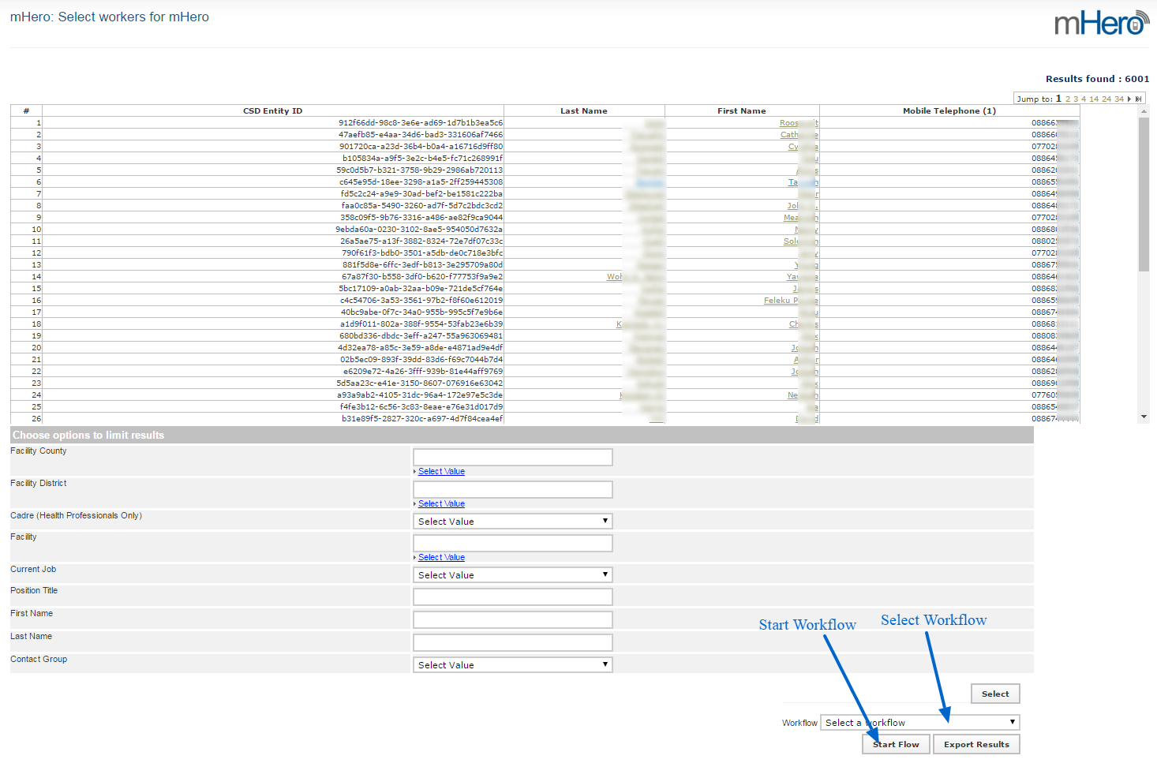Jump to page 3
Image resolution: width=1157 pixels, height=778 pixels.
(1076, 99)
